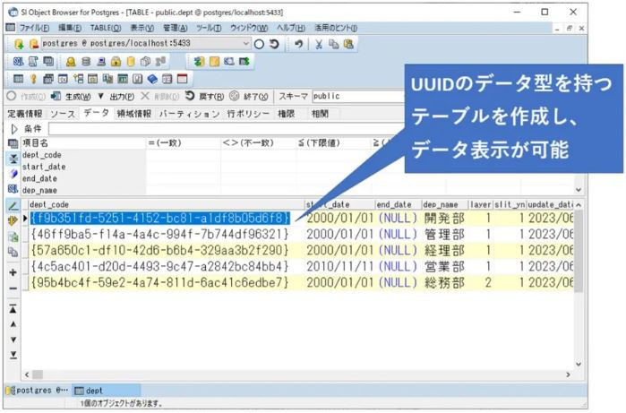Expand the 出力(P) dropdown arrow

(x=100, y=96)
